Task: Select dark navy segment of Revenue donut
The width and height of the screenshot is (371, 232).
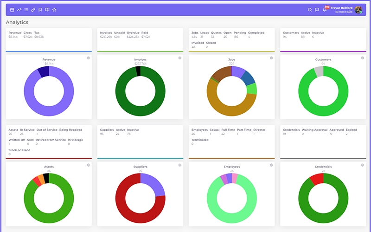Action: click(44, 72)
